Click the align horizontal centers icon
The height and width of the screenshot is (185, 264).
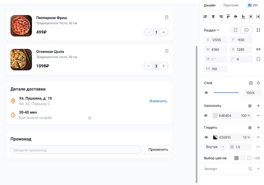click(x=213, y=16)
